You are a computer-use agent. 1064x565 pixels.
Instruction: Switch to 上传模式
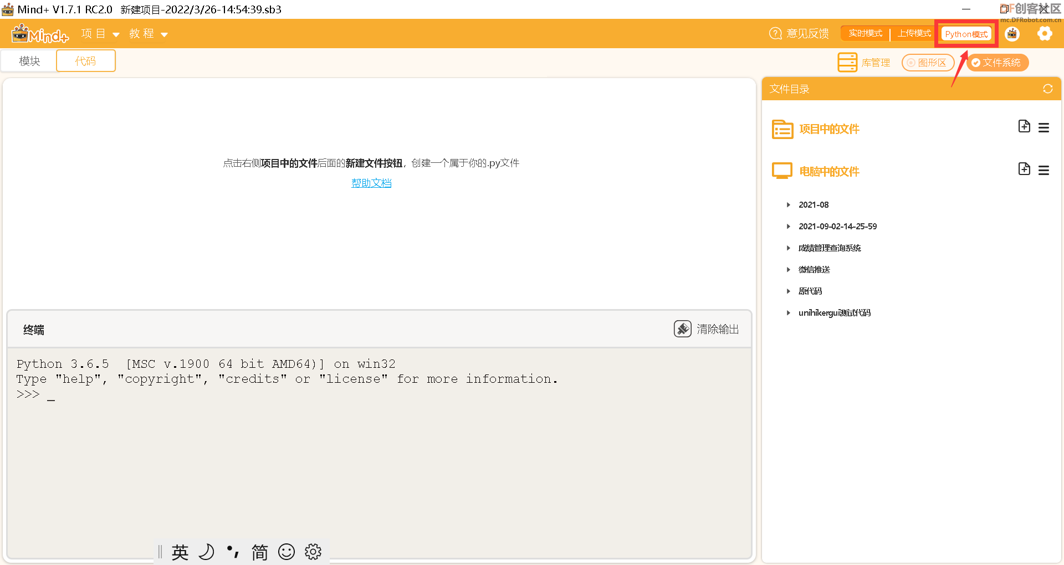pyautogui.click(x=914, y=34)
